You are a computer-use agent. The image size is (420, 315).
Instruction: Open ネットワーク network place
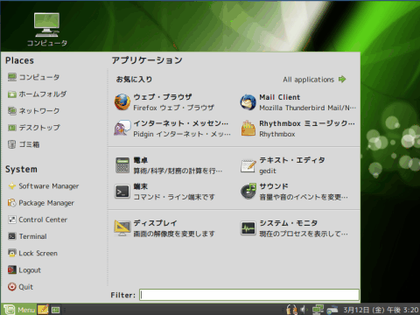tap(33, 111)
